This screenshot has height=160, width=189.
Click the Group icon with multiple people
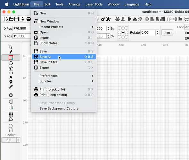click(117, 19)
